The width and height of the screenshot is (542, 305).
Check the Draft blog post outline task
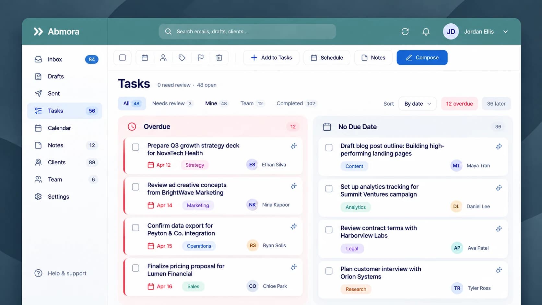coord(329,147)
